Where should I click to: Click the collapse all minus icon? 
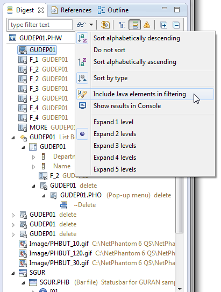pyautogui.click(x=176, y=25)
